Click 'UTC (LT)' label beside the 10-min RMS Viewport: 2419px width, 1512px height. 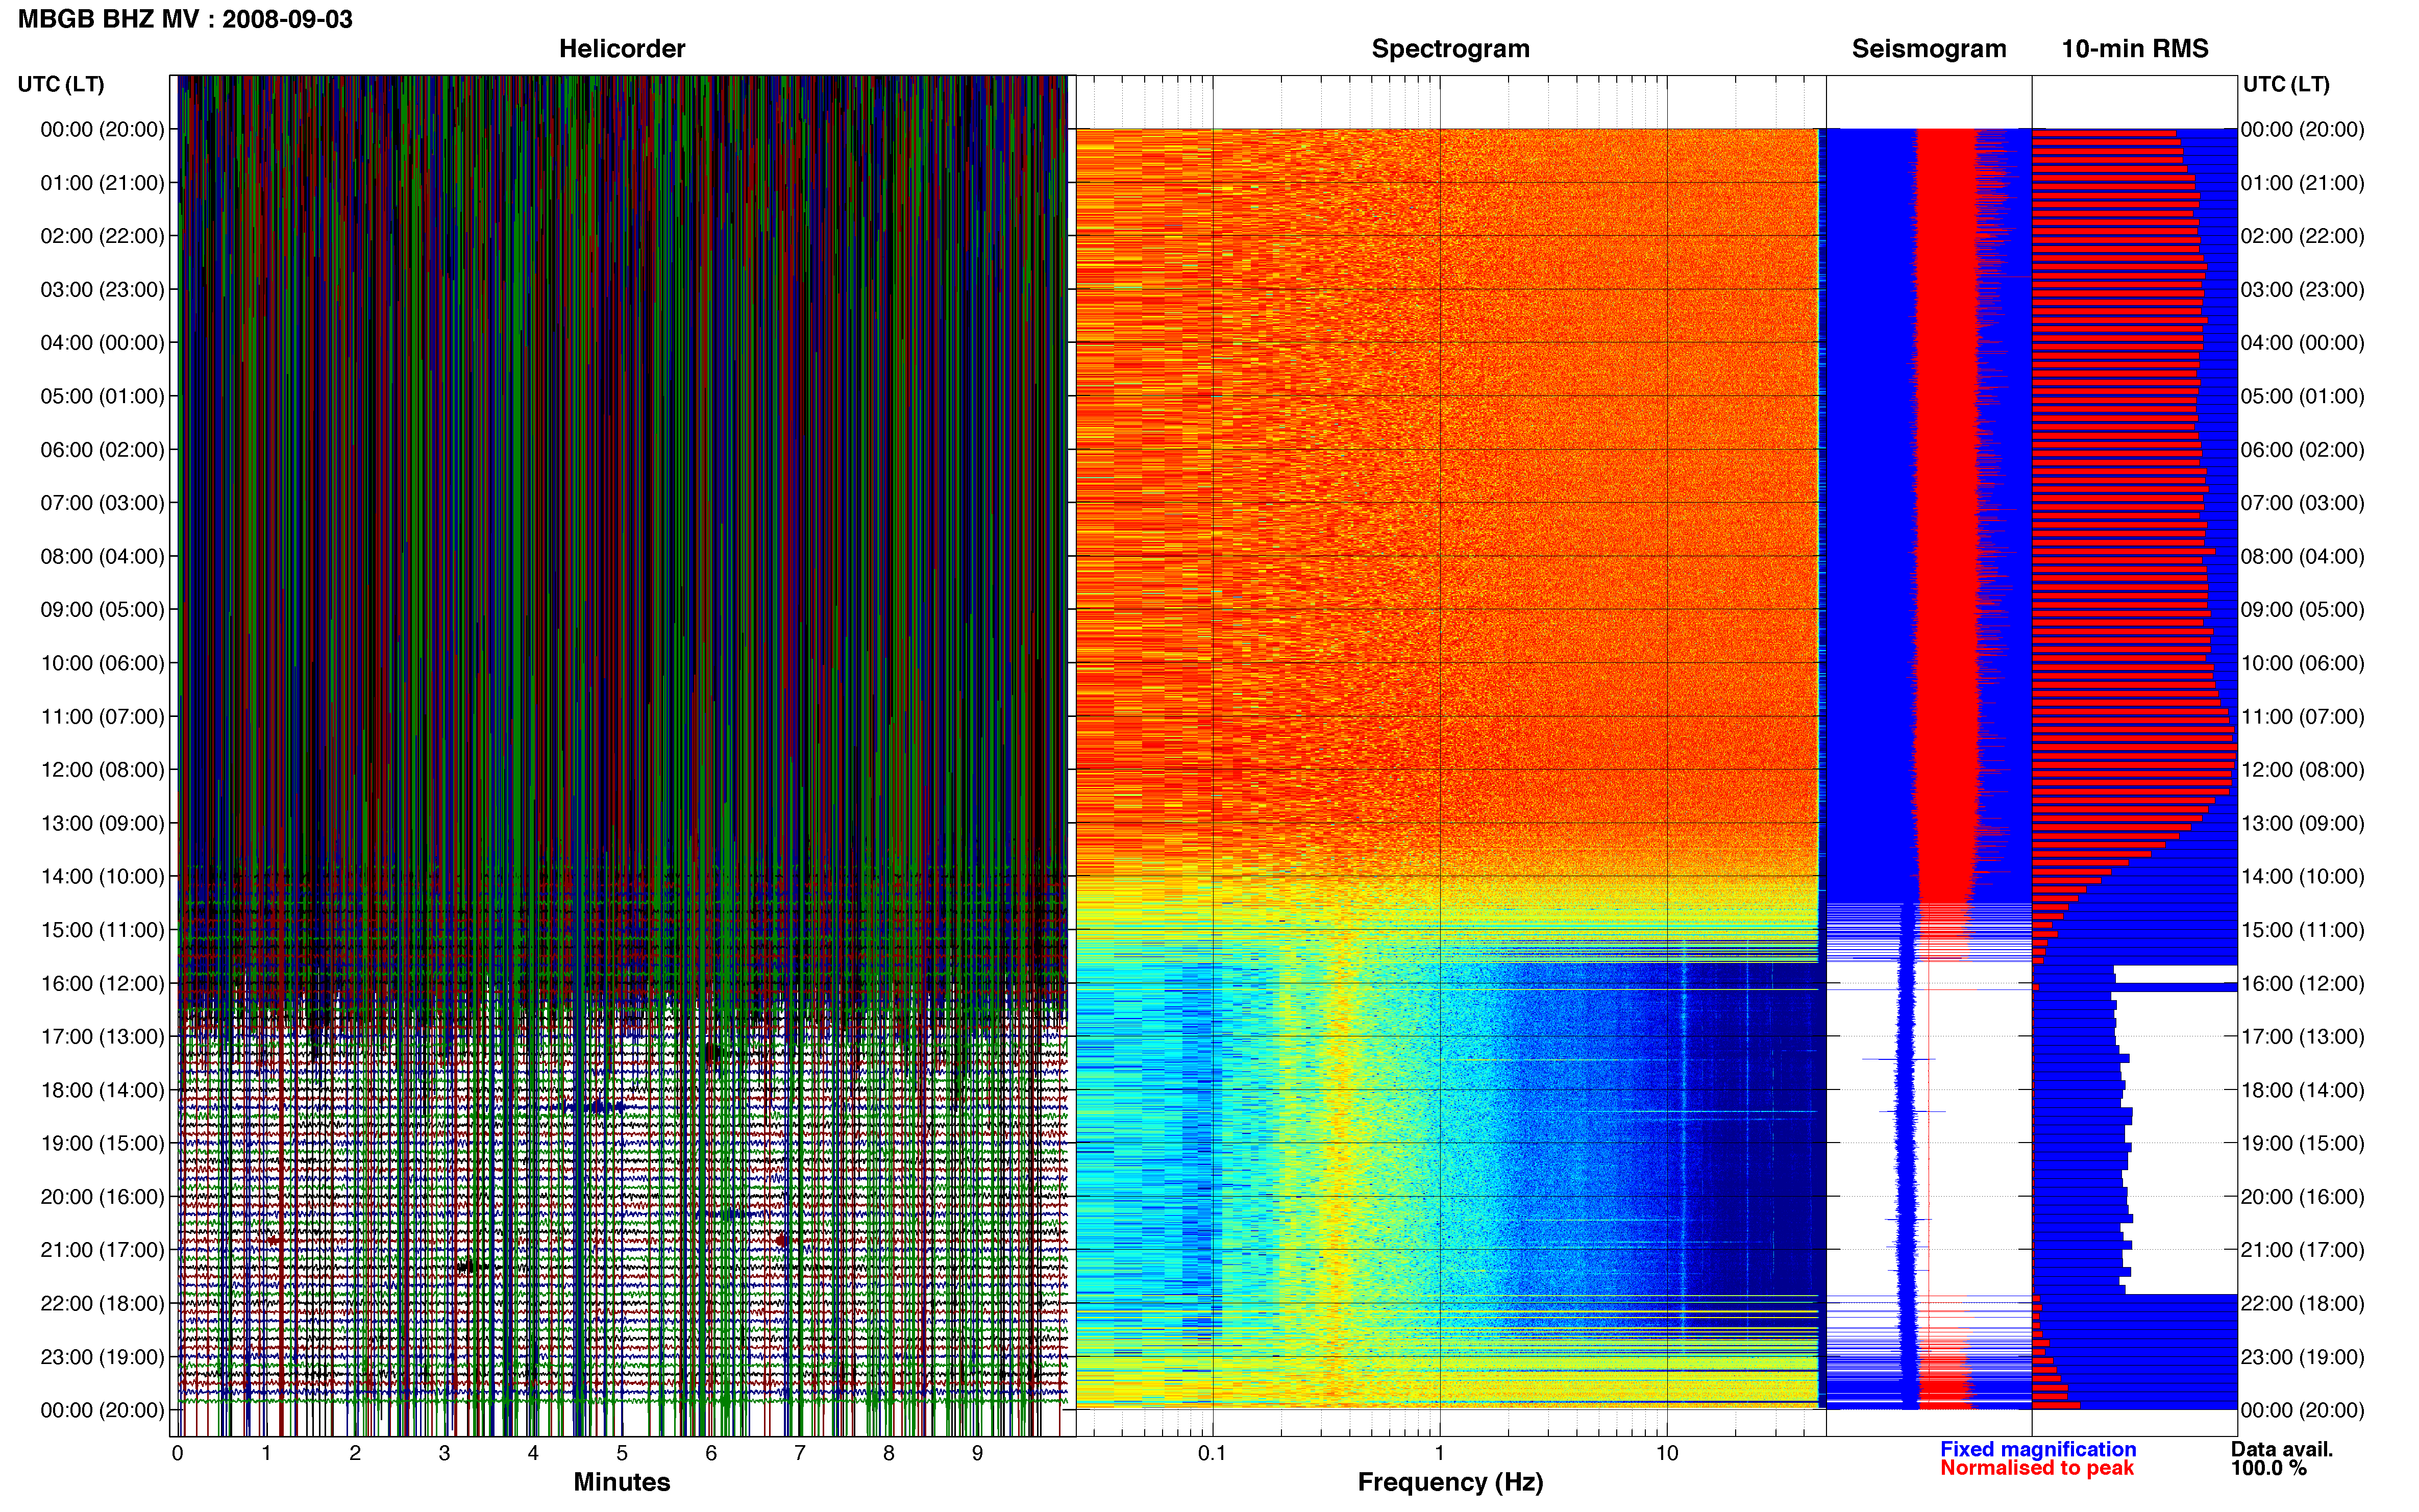pyautogui.click(x=2286, y=84)
